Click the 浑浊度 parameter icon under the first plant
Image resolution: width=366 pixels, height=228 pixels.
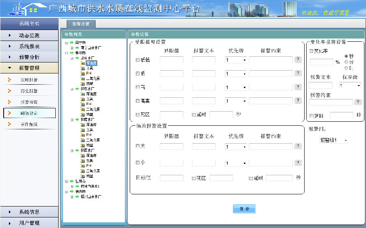click(83, 63)
